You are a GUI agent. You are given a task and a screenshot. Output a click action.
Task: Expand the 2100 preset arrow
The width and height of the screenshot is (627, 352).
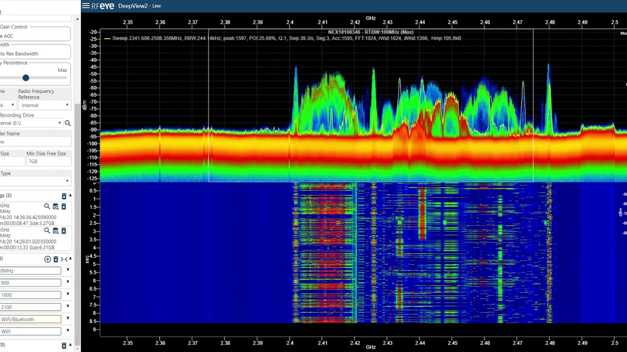68,307
